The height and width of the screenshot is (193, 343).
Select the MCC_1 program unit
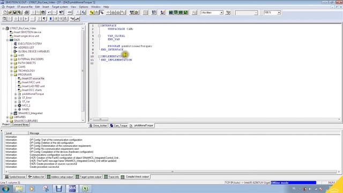(x=26, y=106)
